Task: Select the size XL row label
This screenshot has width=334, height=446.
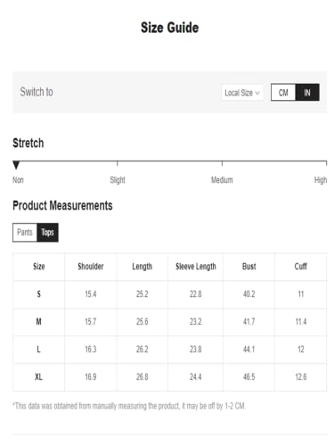Action: (38, 376)
